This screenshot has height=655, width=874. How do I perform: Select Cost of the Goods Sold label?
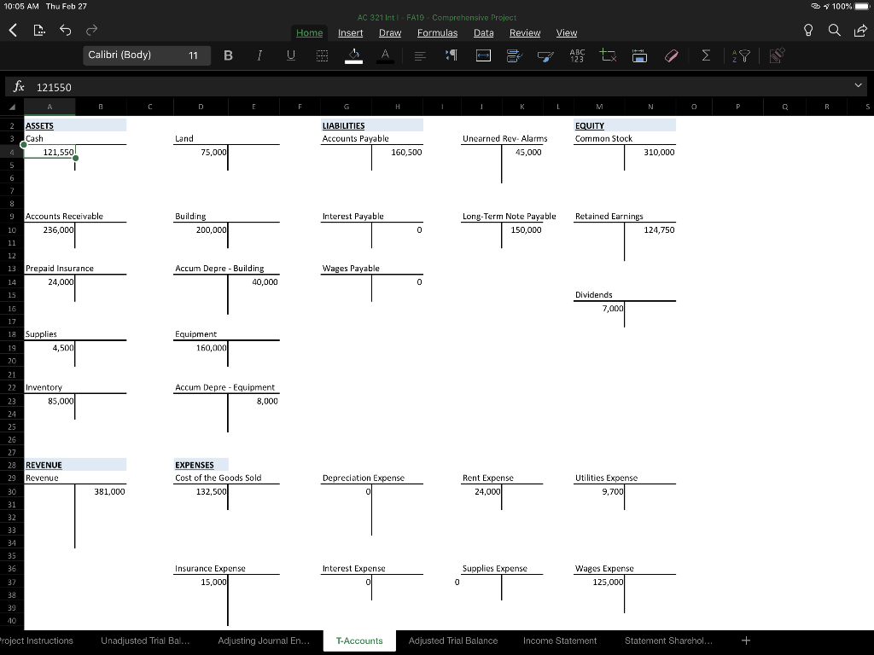pos(218,478)
